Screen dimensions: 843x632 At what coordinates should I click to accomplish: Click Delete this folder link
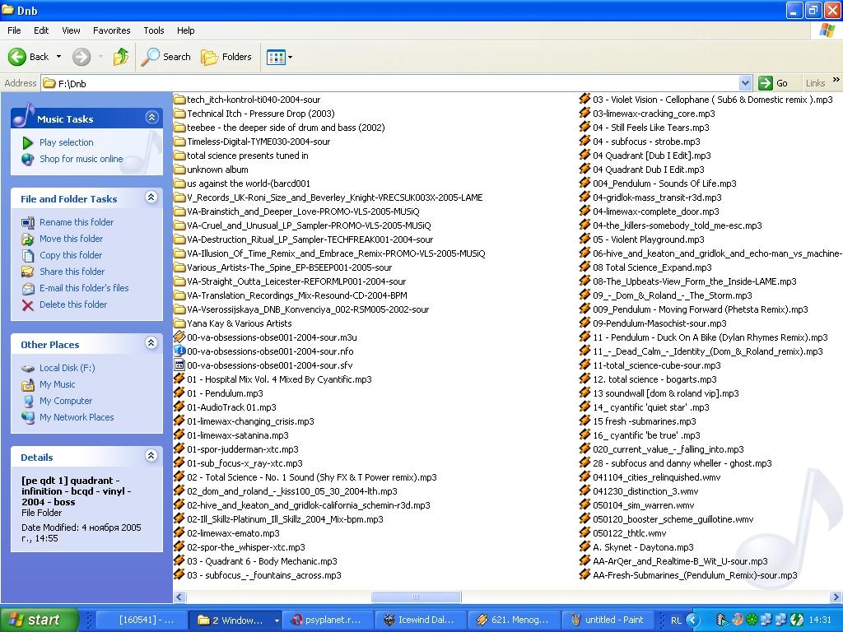tap(73, 304)
